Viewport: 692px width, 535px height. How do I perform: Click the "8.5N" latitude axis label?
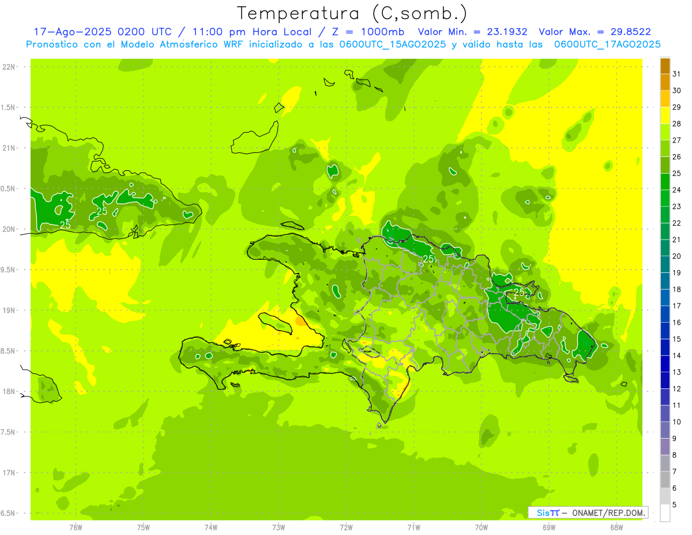tap(7, 351)
